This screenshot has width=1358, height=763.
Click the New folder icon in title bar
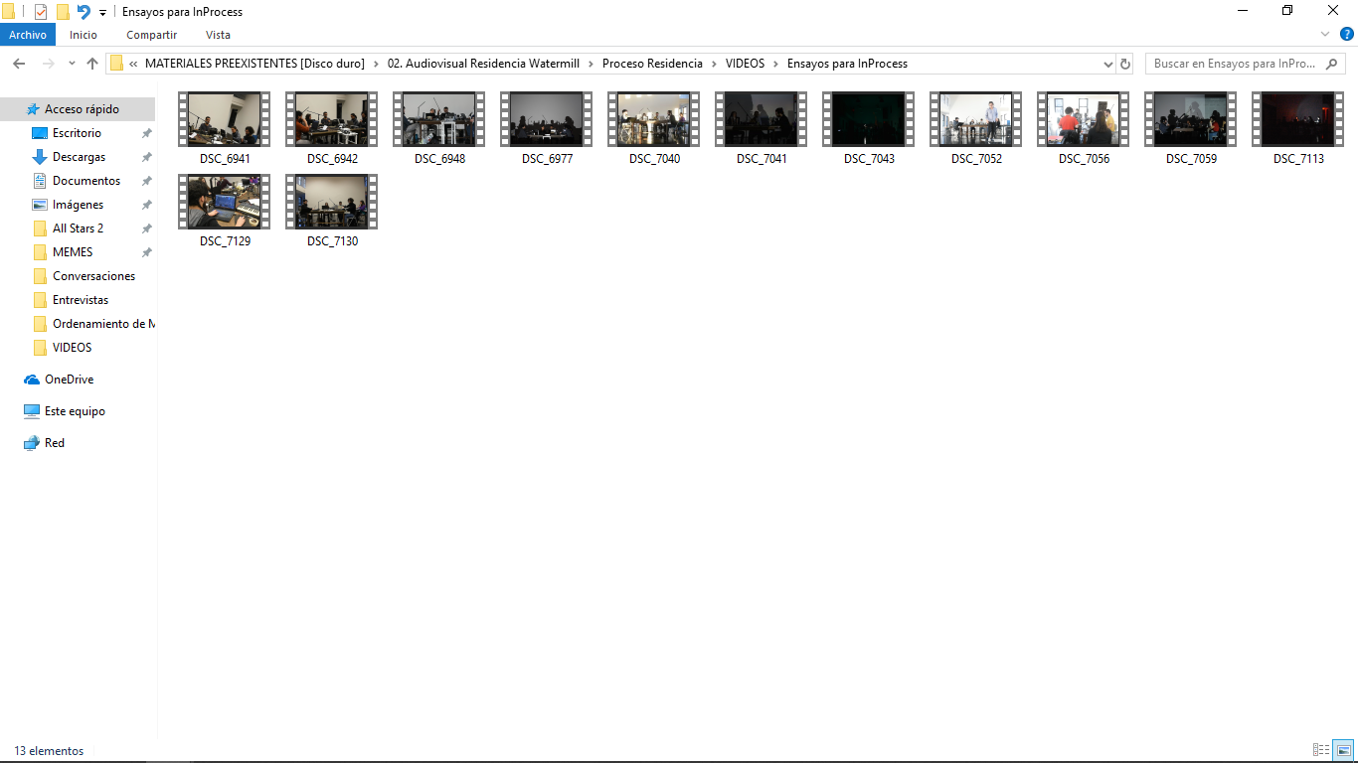63,12
